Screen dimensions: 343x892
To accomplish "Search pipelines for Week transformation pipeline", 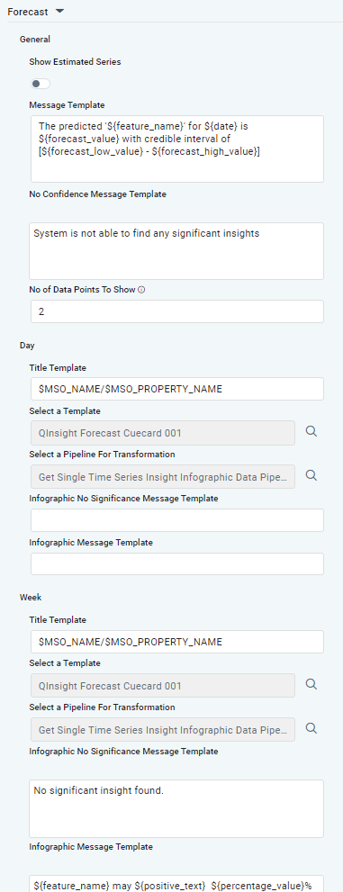I will tap(311, 727).
